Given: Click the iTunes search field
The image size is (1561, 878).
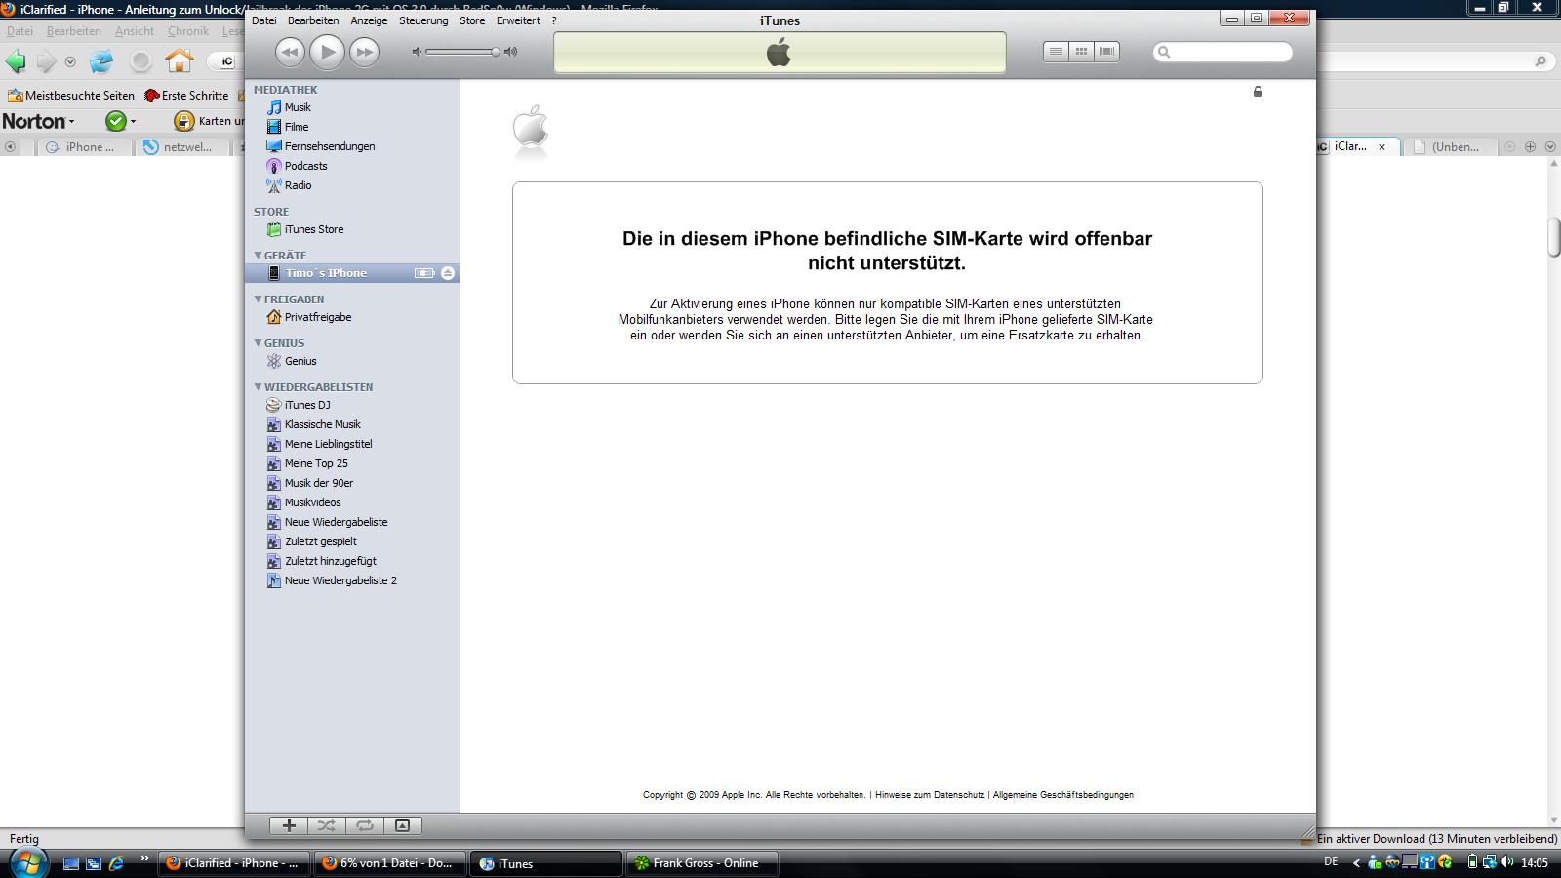Looking at the screenshot, I should tap(1223, 52).
